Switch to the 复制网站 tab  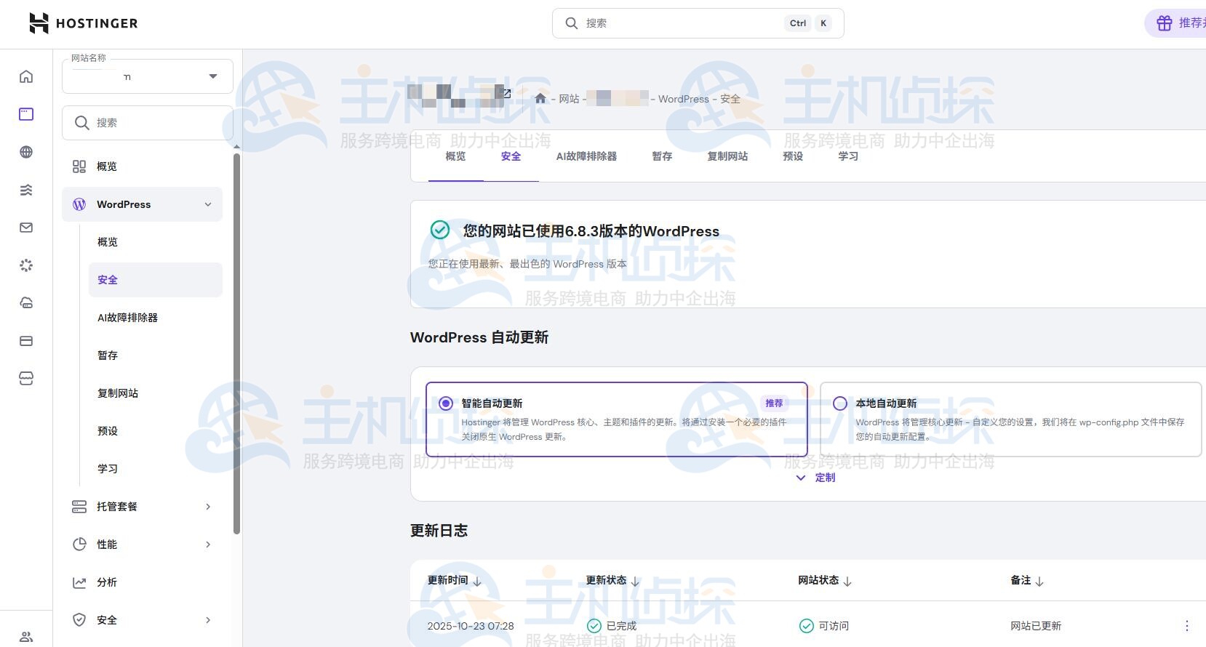click(727, 156)
